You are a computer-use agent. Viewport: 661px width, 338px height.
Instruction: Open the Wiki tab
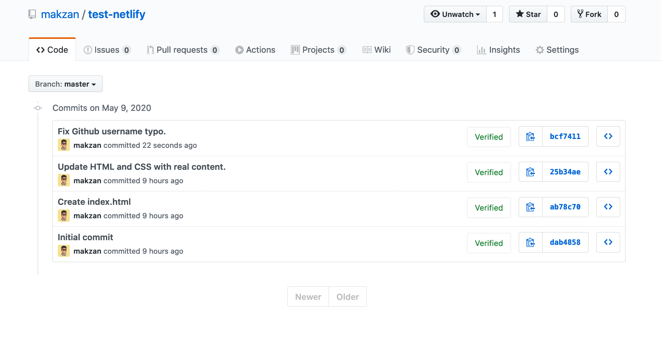[377, 50]
